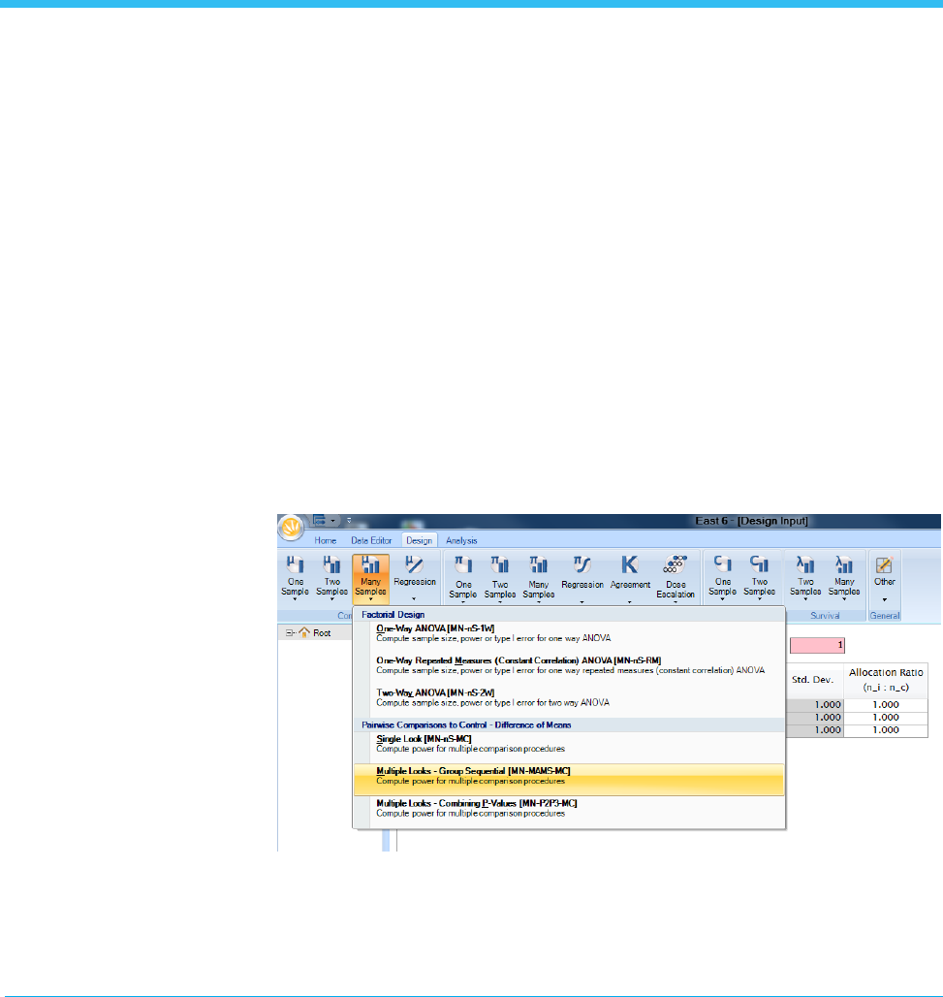This screenshot has height=997, width=943.
Task: Click the quick access toolbar save icon
Action: click(320, 520)
